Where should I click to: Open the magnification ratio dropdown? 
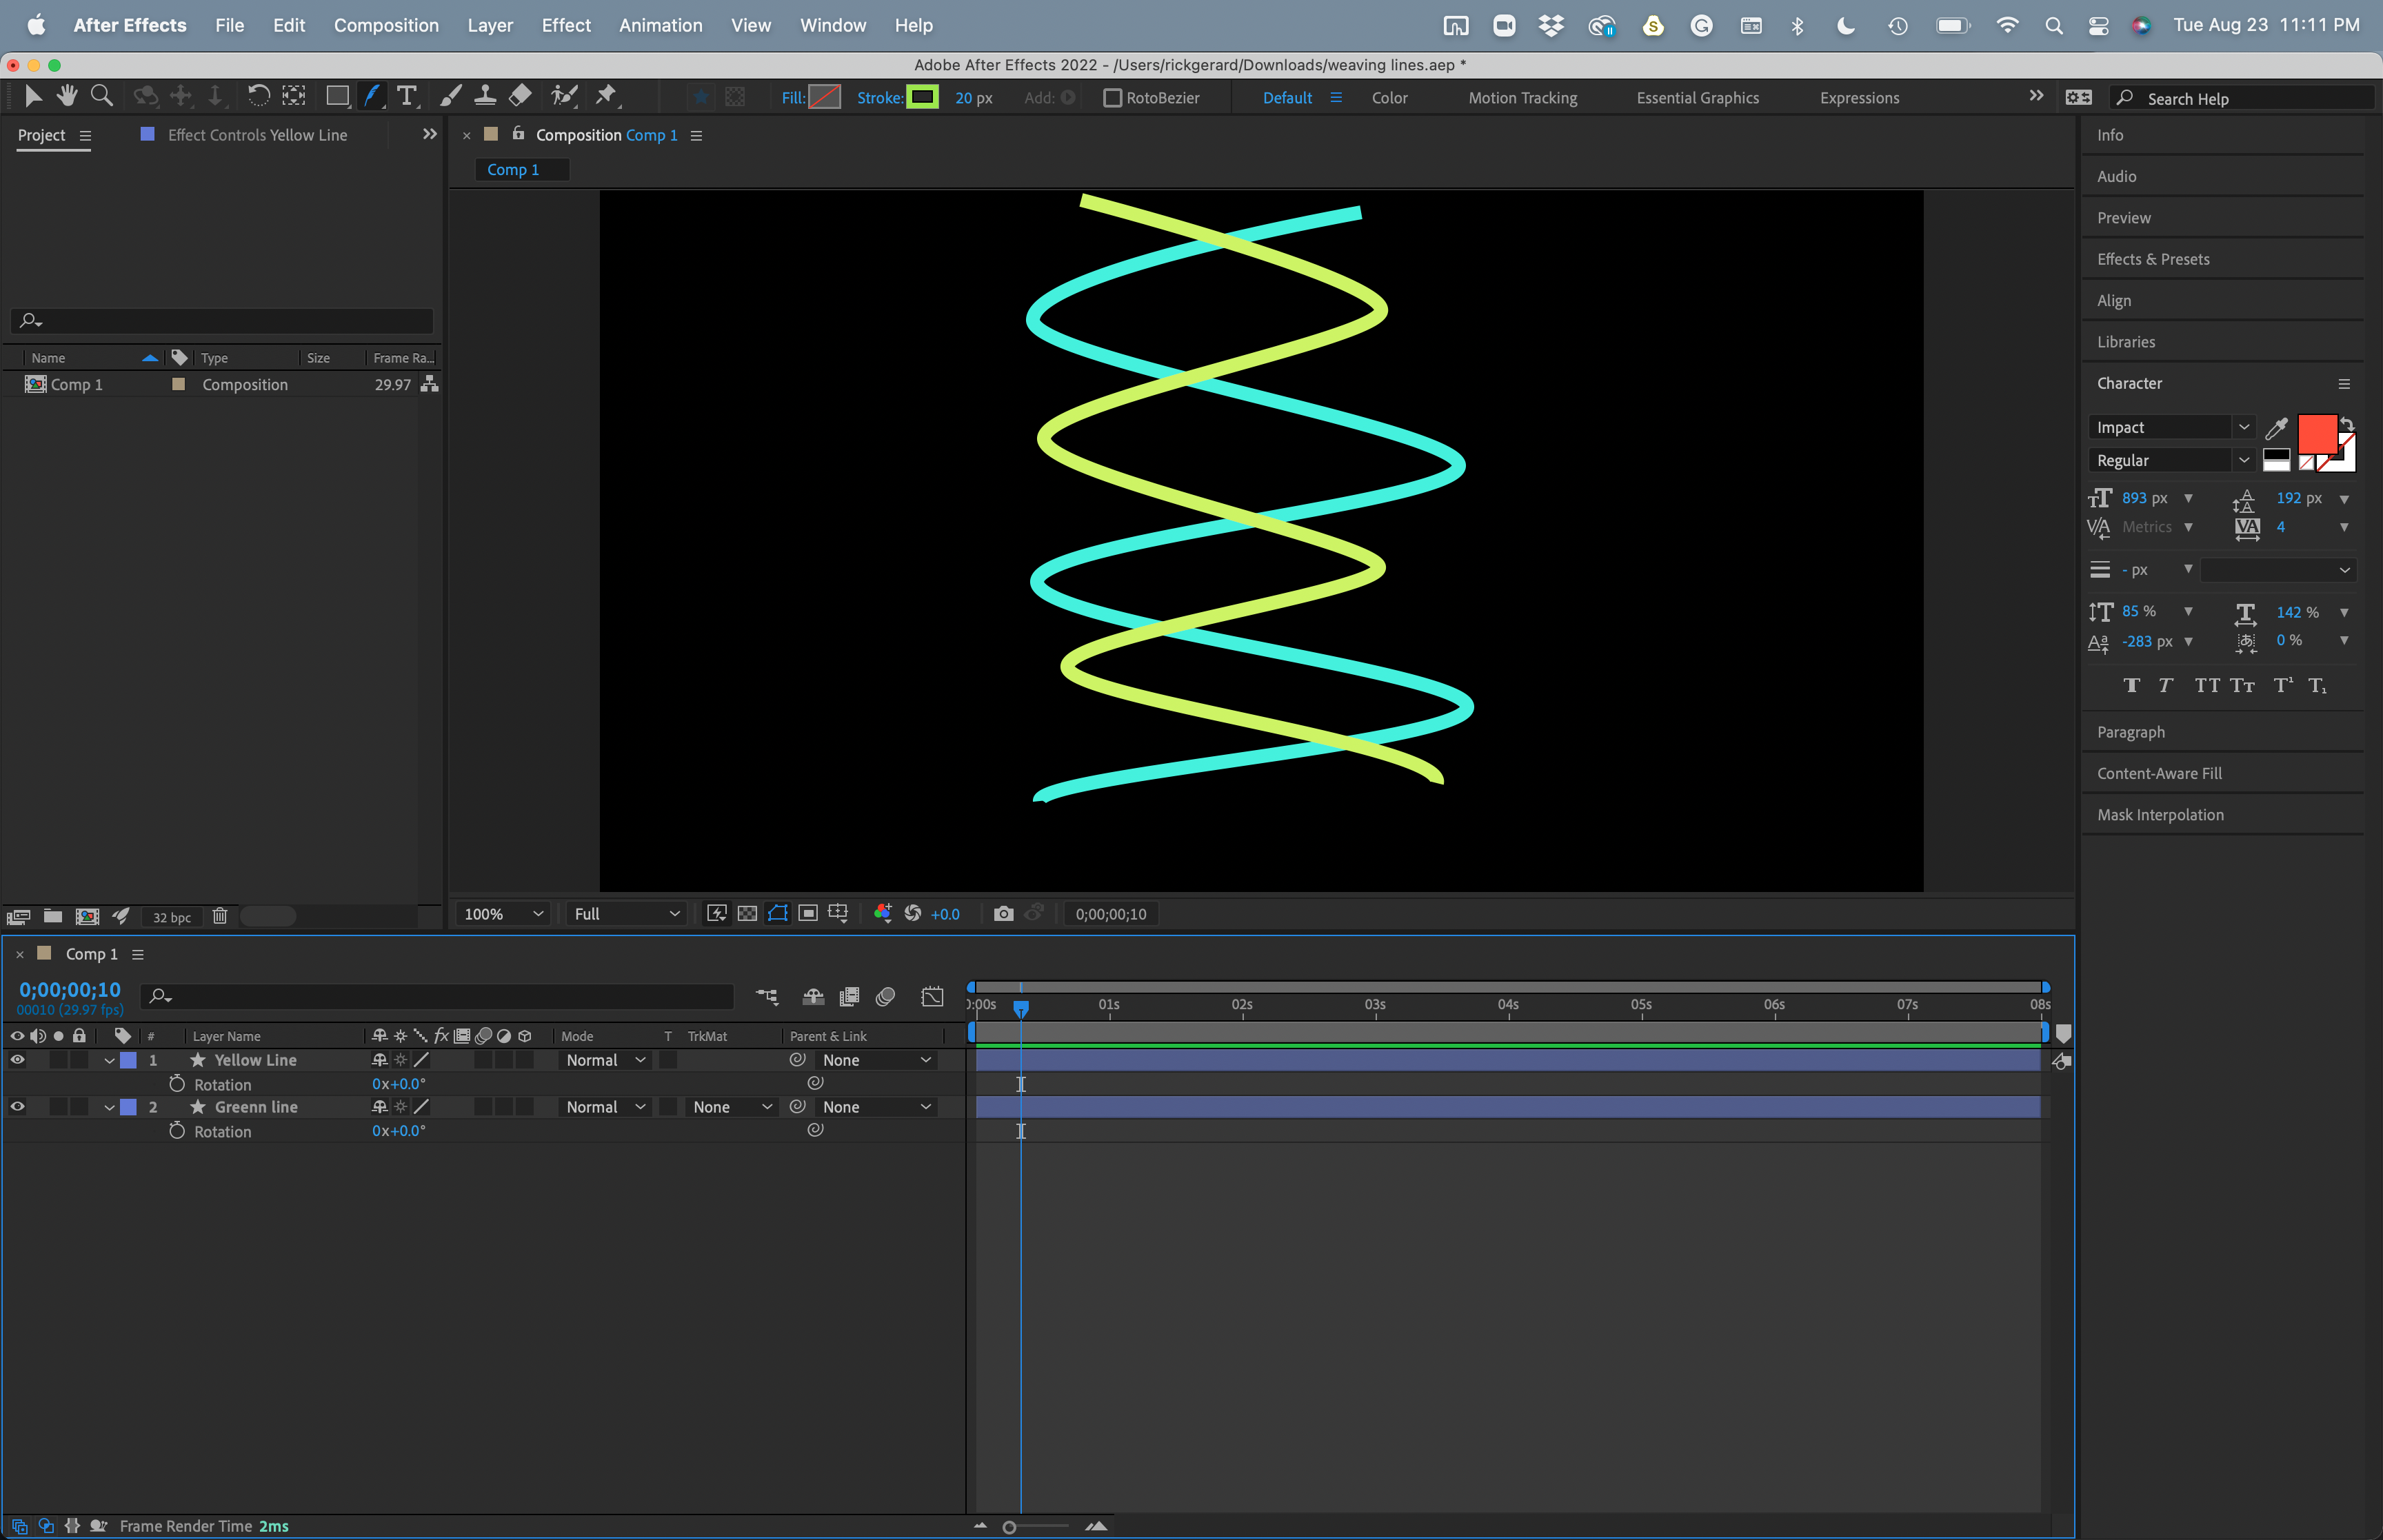502,913
